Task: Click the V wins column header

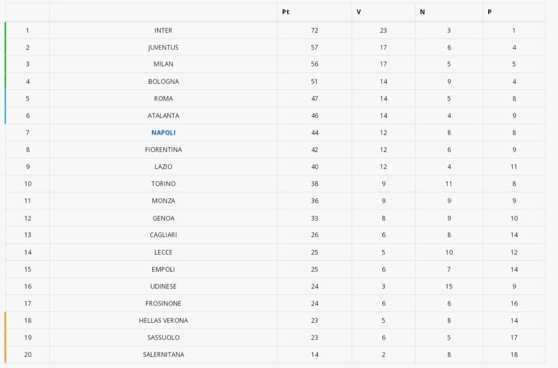Action: (359, 12)
